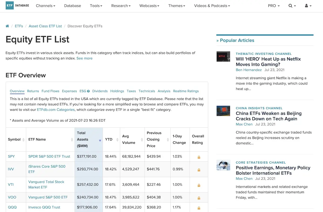The width and height of the screenshot is (323, 212).
Task: Open China Insights Channel link
Action: (x=259, y=108)
